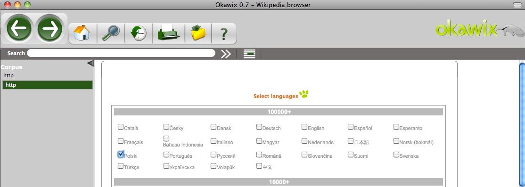Select the highlighted http corpus entry
The height and width of the screenshot is (187, 525).
tap(47, 85)
